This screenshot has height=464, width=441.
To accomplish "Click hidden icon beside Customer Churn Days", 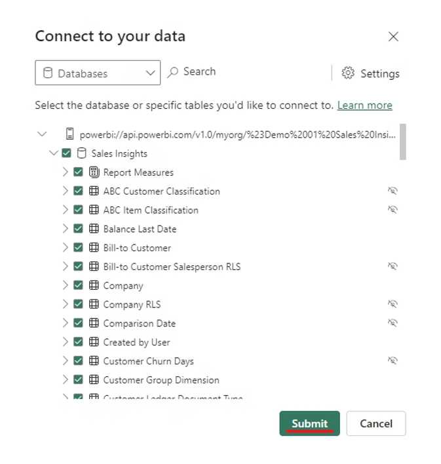I will [x=393, y=360].
